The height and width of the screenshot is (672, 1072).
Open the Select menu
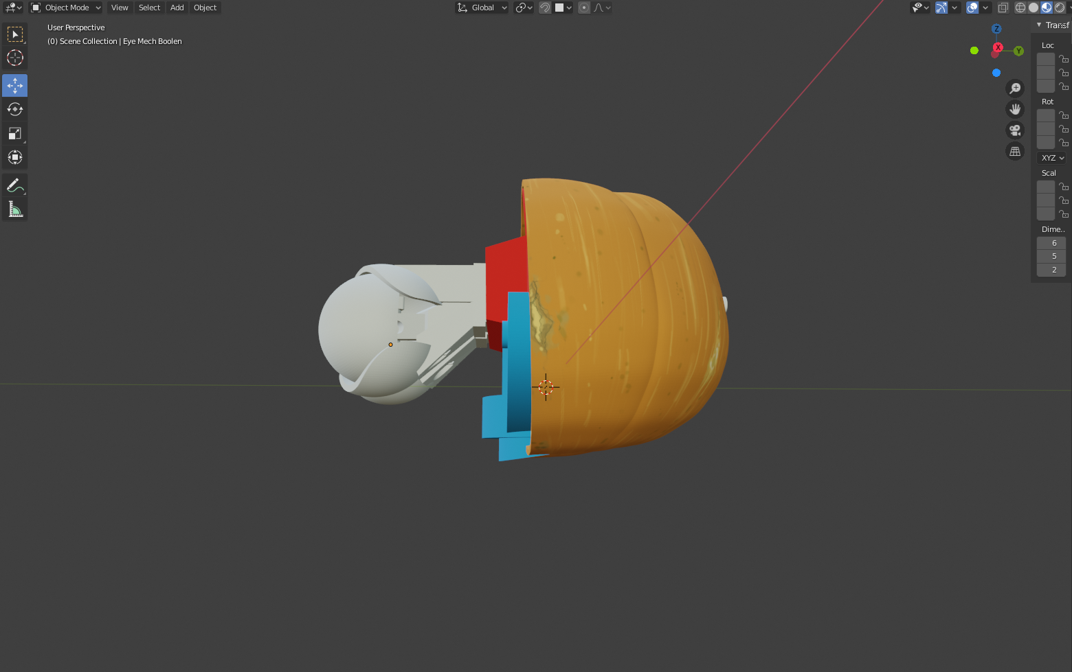click(x=149, y=8)
